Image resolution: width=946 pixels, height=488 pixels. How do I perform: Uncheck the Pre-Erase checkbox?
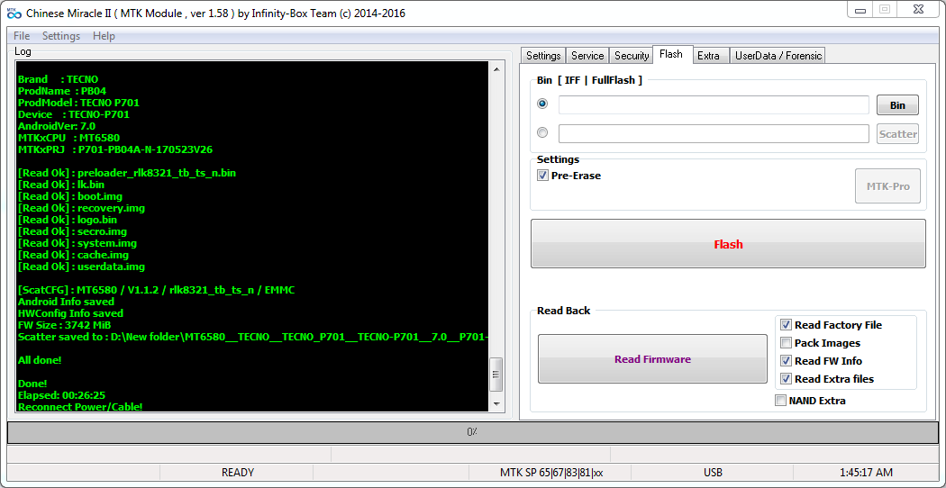(541, 176)
